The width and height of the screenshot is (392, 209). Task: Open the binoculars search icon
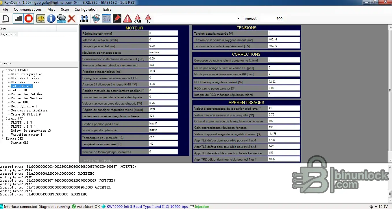(84, 19)
